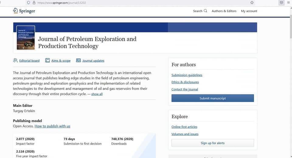Click the Submit manuscript button
This screenshot has width=292, height=158.
tap(213, 98)
